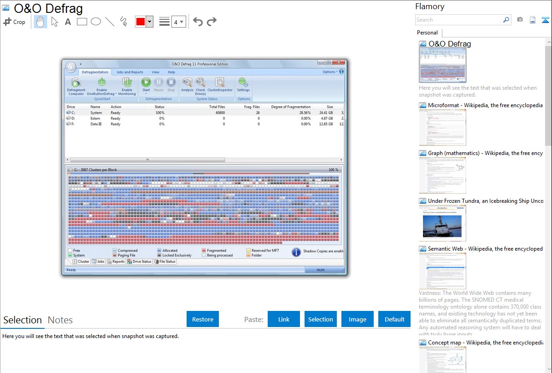Image resolution: width=552 pixels, height=373 pixels.
Task: Click the Restore button
Action: pos(202,319)
